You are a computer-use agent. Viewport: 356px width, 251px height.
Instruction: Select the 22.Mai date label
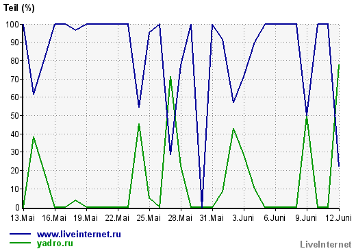(117, 218)
